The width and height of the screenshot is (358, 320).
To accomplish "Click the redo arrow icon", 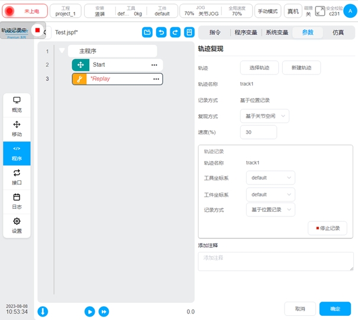I will coord(175,33).
